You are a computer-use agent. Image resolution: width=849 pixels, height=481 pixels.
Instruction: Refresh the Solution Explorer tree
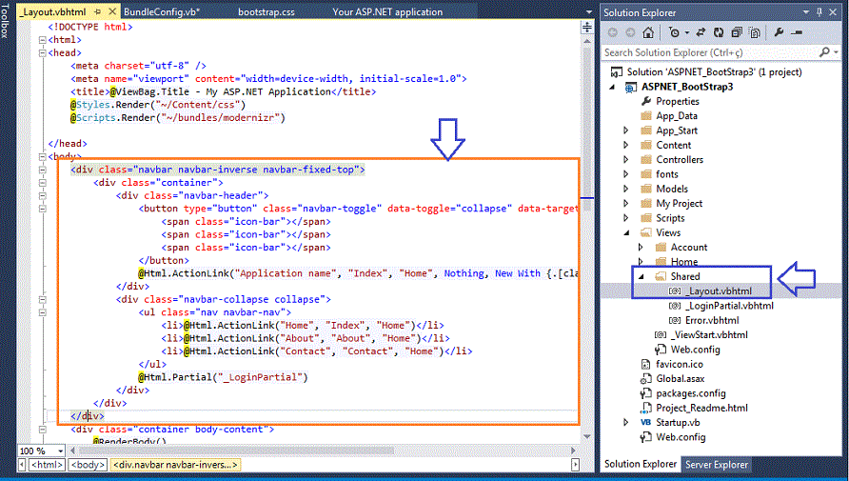(719, 32)
